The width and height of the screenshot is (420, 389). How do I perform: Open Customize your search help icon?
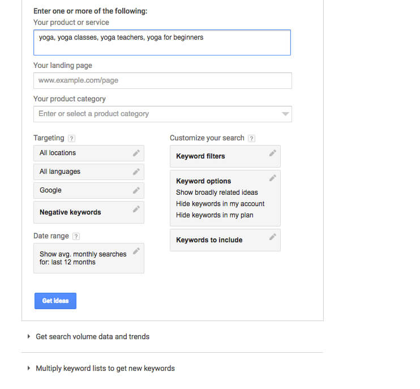[x=251, y=138]
